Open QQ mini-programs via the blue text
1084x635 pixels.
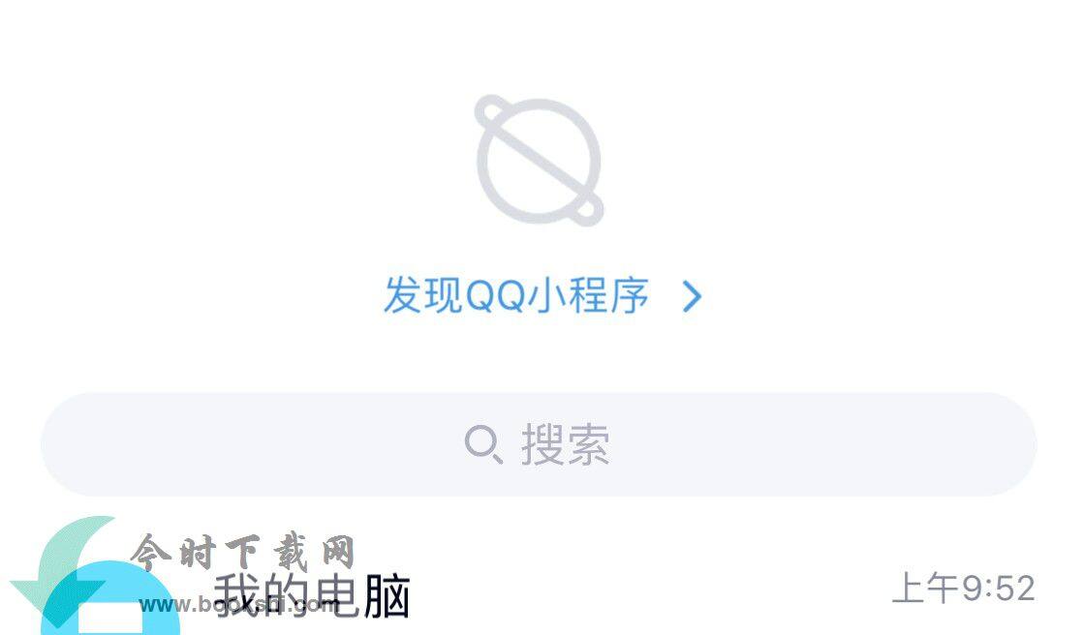515,296
